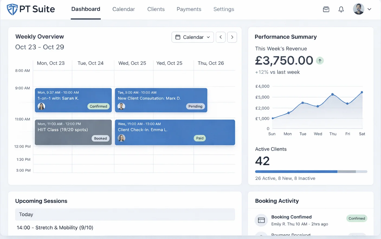The height and width of the screenshot is (239, 381).
Task: Click Sarah K.'s avatar on her session
Action: pos(41,106)
